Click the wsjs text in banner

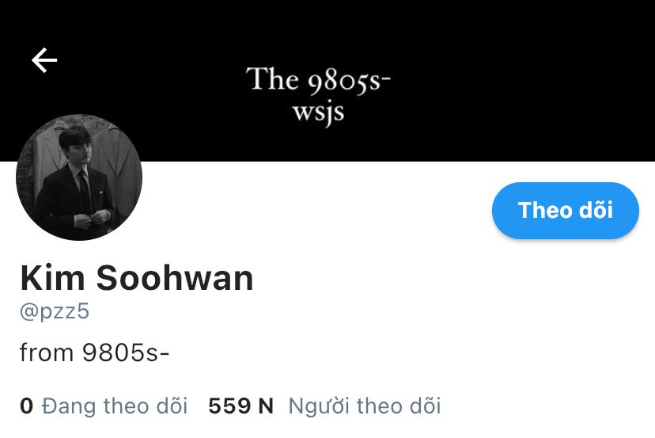pos(318,113)
